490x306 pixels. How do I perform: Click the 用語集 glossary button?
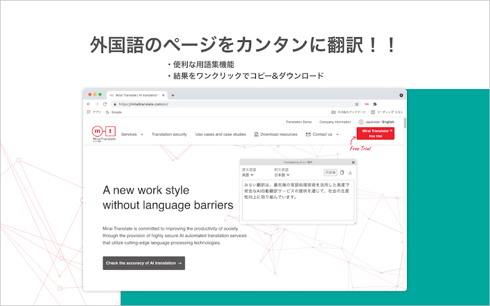coord(330,173)
